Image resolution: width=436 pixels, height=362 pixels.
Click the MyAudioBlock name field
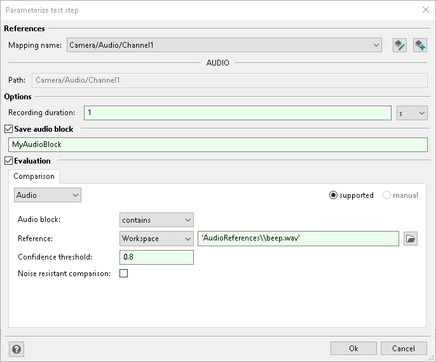point(218,144)
